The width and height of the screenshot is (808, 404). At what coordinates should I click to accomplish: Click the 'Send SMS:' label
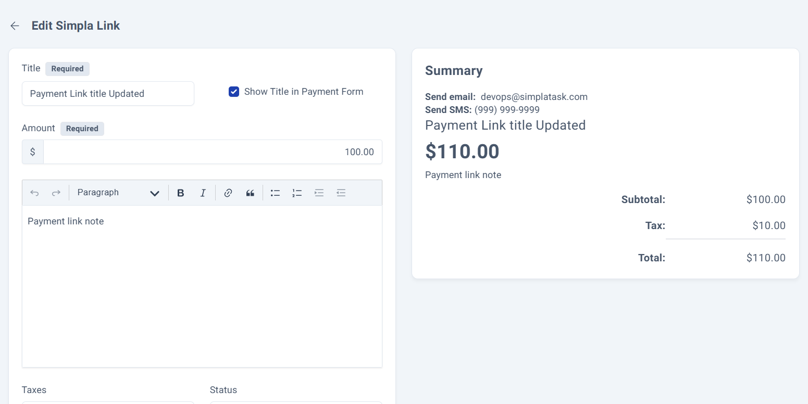(448, 110)
